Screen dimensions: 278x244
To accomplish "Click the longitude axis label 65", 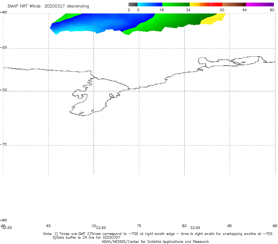I will pyautogui.click(x=48, y=226).
